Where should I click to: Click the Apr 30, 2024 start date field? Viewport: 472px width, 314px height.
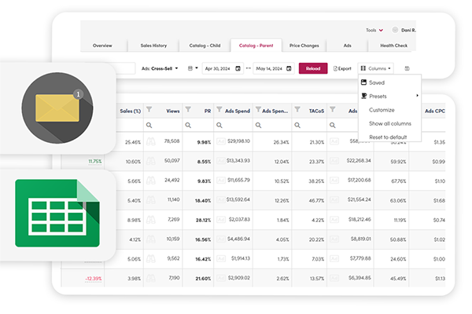pos(223,68)
